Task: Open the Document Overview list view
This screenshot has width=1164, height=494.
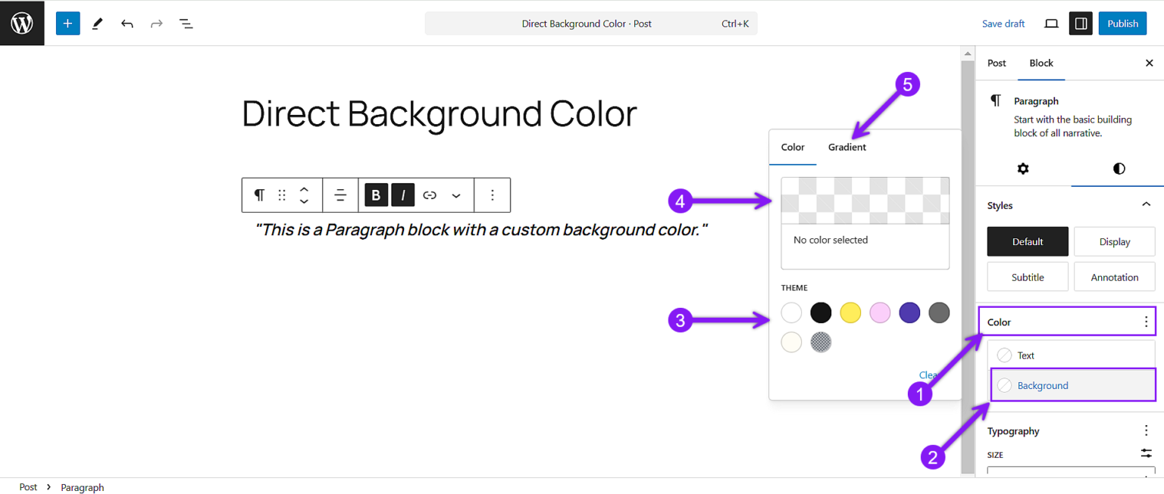Action: (186, 23)
